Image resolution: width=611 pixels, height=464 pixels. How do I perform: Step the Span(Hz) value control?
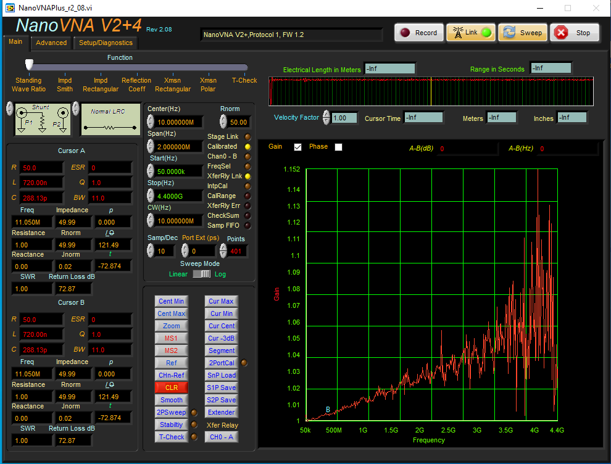pyautogui.click(x=151, y=146)
